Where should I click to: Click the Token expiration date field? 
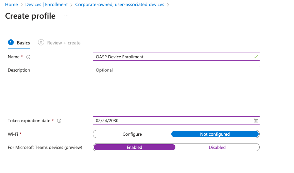[172, 120]
